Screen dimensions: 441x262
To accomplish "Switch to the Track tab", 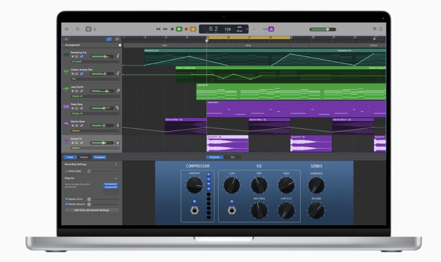I will (70, 157).
